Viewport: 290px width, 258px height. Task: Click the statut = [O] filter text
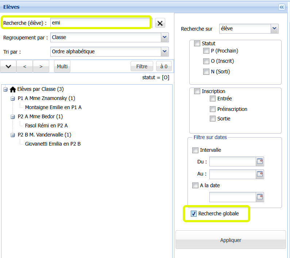click(x=156, y=77)
